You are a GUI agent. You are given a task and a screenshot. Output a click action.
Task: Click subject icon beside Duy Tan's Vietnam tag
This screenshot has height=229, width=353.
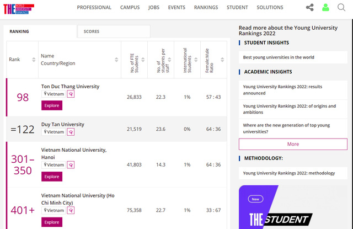pyautogui.click(x=71, y=132)
